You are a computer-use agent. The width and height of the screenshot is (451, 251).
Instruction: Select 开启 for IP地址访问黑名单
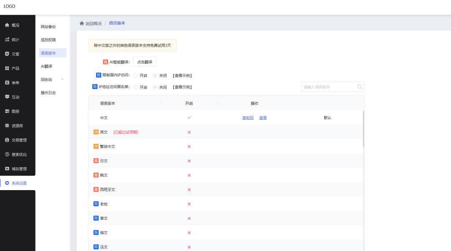pos(135,87)
